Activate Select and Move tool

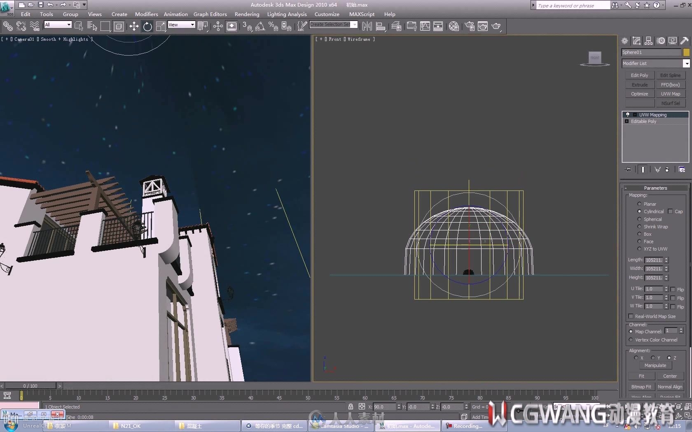[x=134, y=26]
